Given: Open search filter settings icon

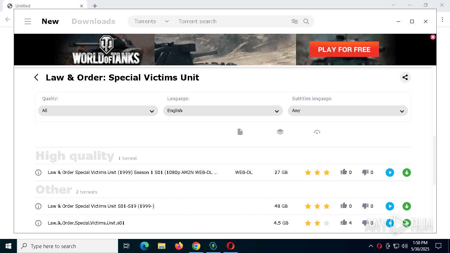Looking at the screenshot, I should (295, 21).
